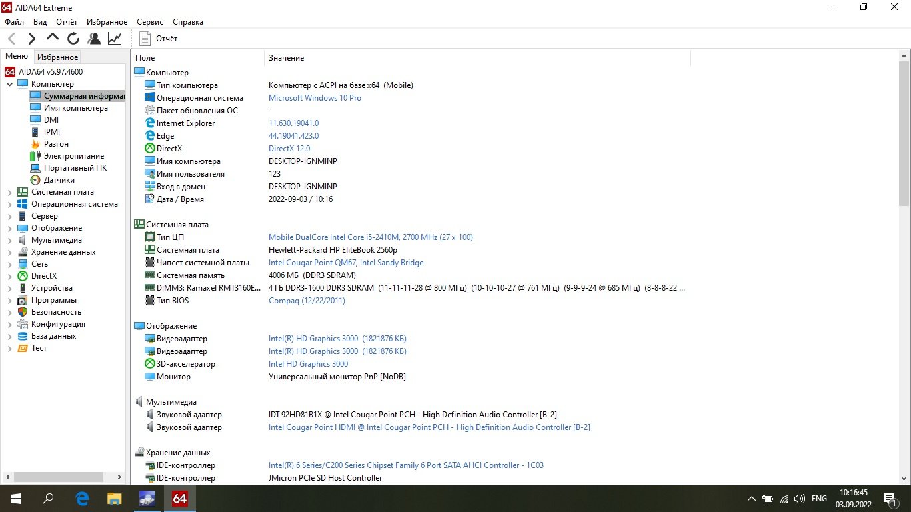Expand the Системная плата tree node
The width and height of the screenshot is (911, 512).
(x=9, y=192)
